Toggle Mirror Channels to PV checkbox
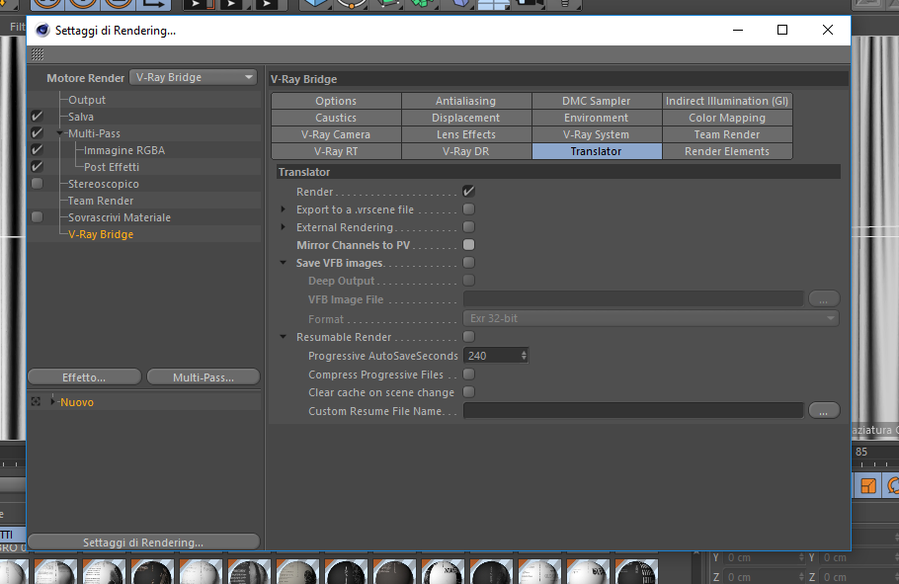 [x=468, y=244]
